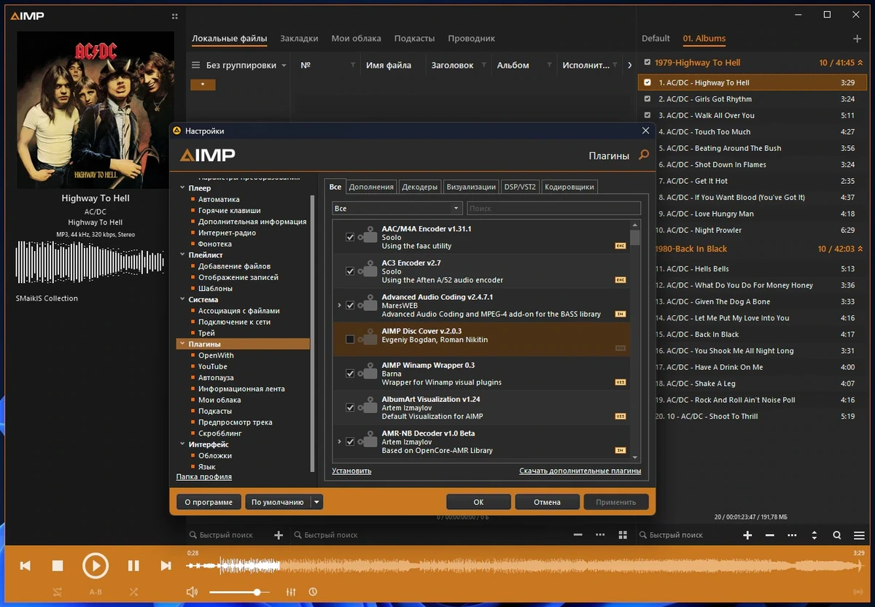Stop playback with the square button
This screenshot has height=607, width=875.
[x=58, y=565]
